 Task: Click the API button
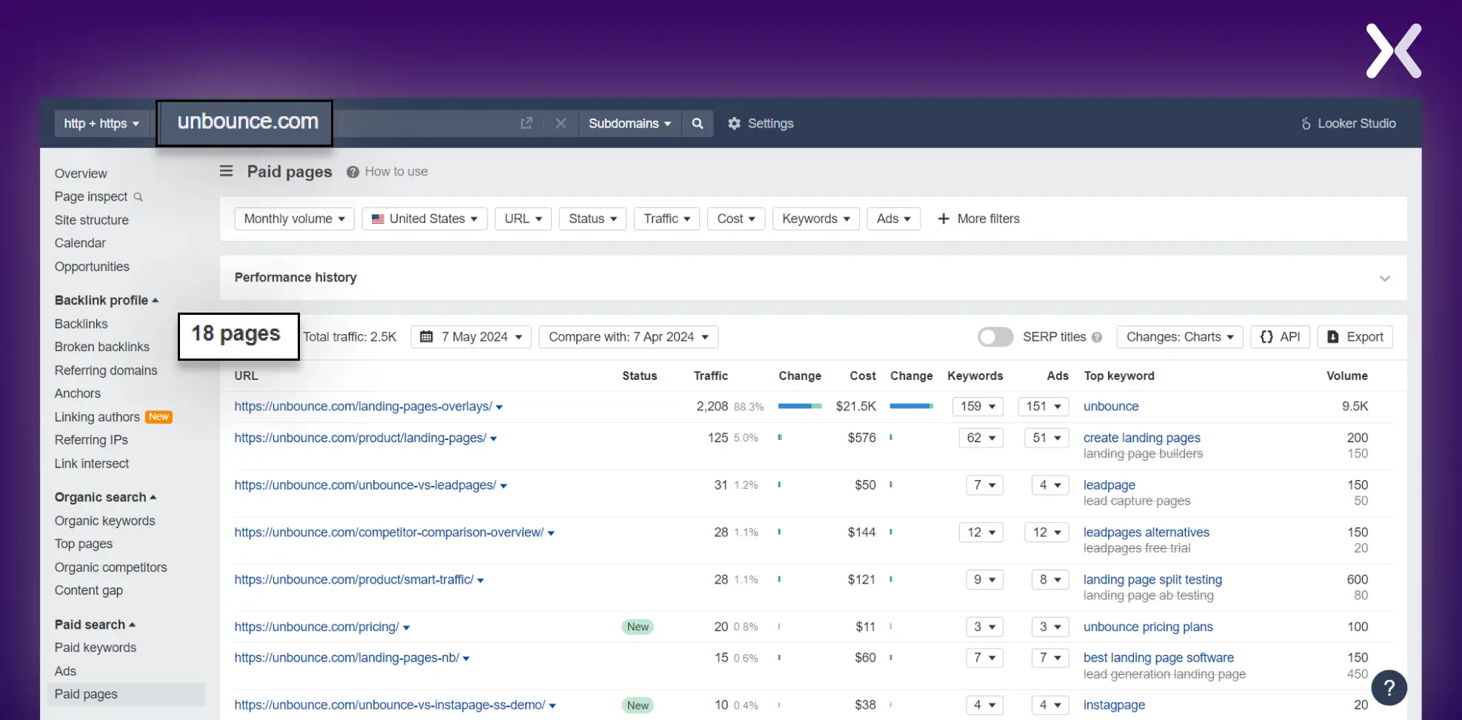[x=1280, y=337]
